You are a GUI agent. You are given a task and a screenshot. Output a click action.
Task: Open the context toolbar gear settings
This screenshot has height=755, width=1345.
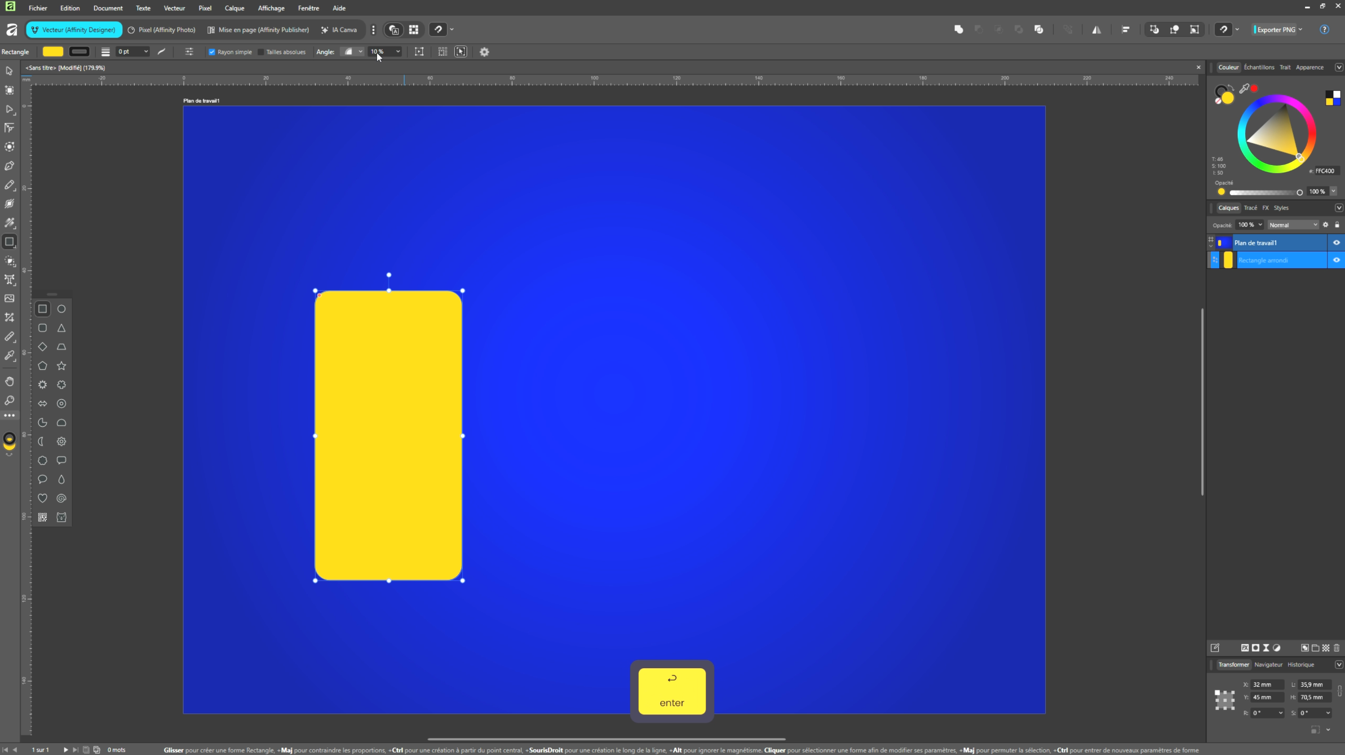(484, 52)
